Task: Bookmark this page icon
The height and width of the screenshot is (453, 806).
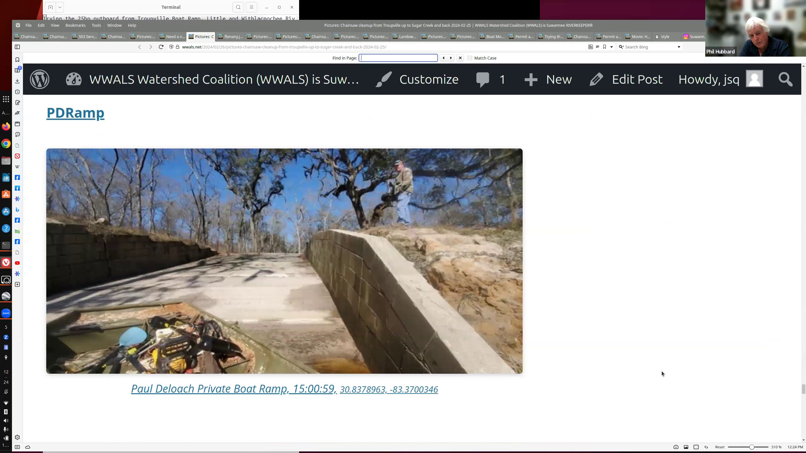Action: [x=604, y=47]
